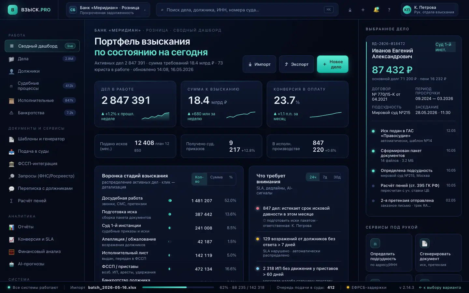Click Определить подсудность service icon
This screenshot has height=293, width=469.
coord(375,244)
